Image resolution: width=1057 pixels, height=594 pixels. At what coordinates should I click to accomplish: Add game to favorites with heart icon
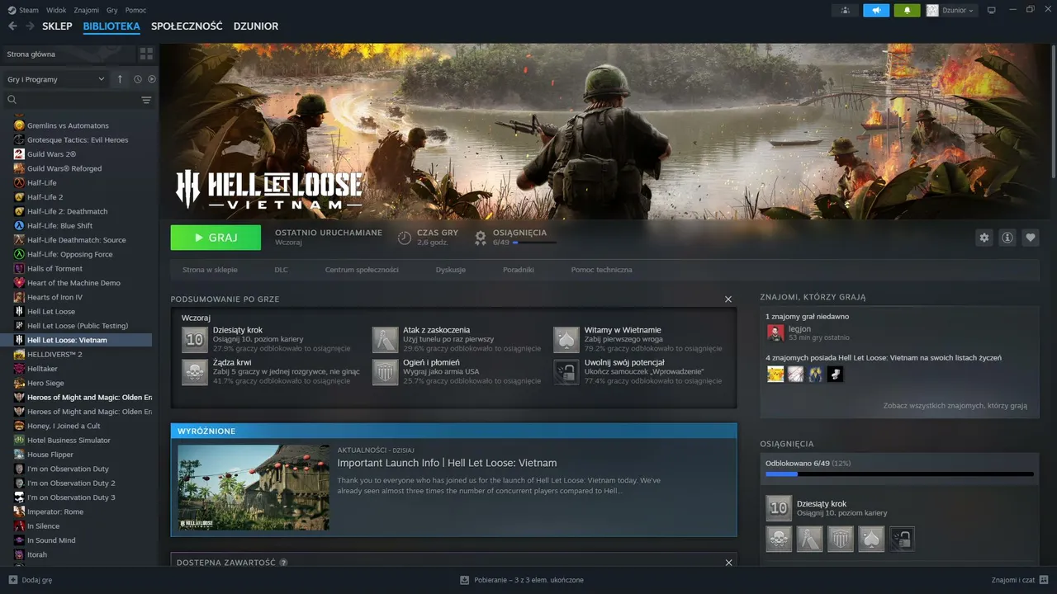pyautogui.click(x=1031, y=238)
